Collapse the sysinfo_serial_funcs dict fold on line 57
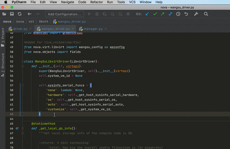Screen dimensions: 230x149 [22, 85]
